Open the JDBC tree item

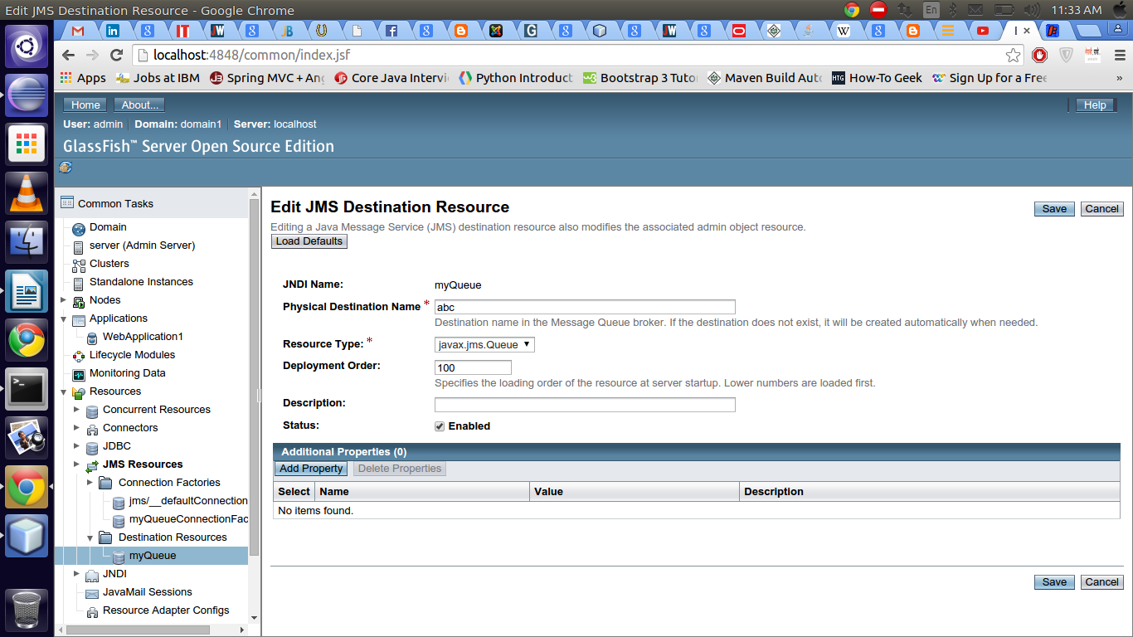(117, 446)
